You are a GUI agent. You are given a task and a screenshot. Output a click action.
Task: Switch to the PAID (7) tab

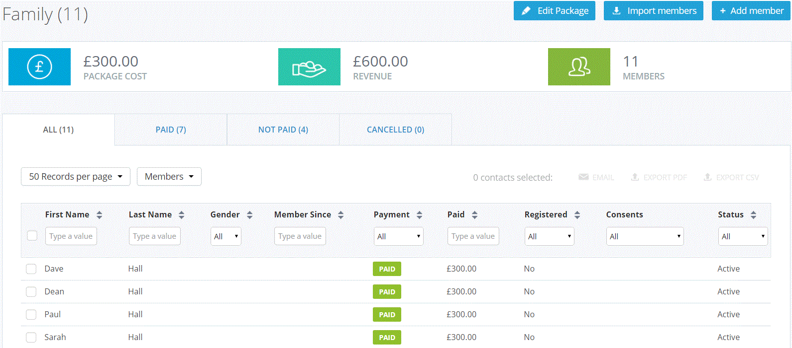171,130
